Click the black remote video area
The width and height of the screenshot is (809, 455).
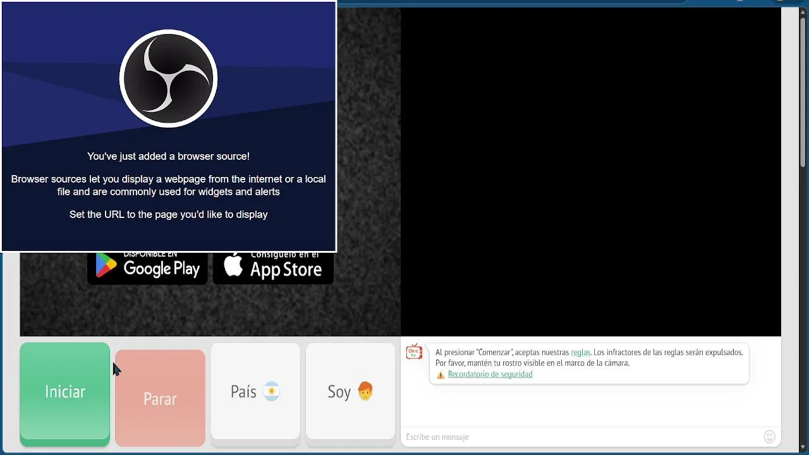[x=591, y=172]
